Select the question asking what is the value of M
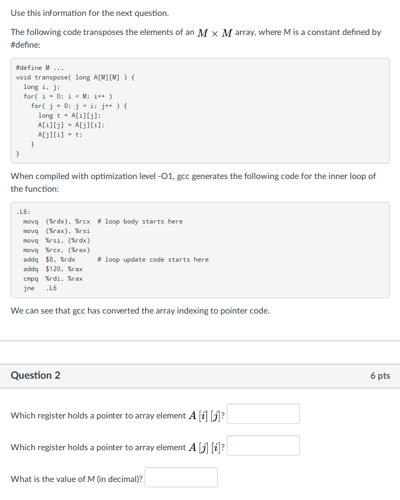The width and height of the screenshot is (400, 500). [x=76, y=478]
